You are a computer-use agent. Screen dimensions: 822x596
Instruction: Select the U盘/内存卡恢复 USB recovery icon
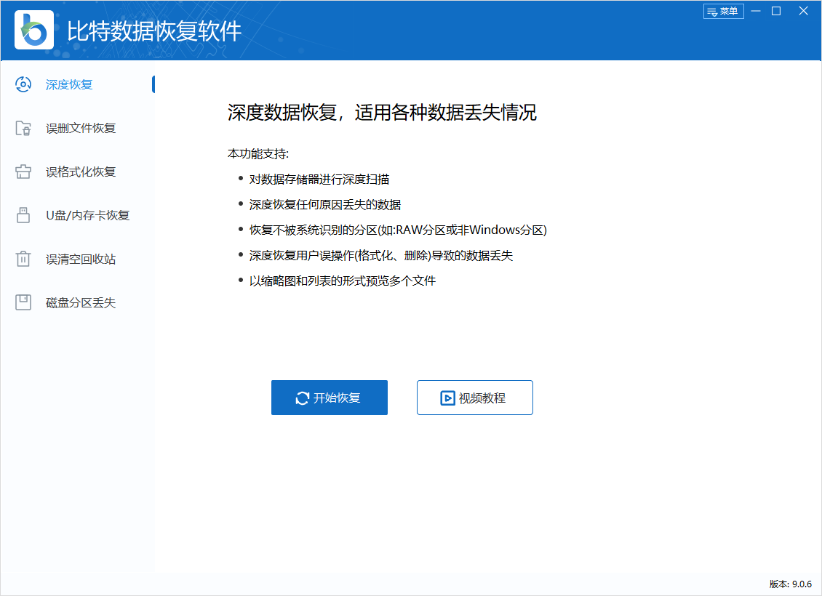[x=23, y=214]
